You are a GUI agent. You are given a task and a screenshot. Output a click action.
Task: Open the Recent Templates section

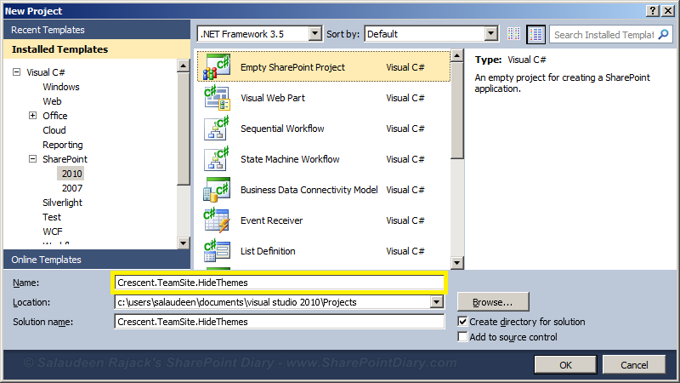point(97,30)
